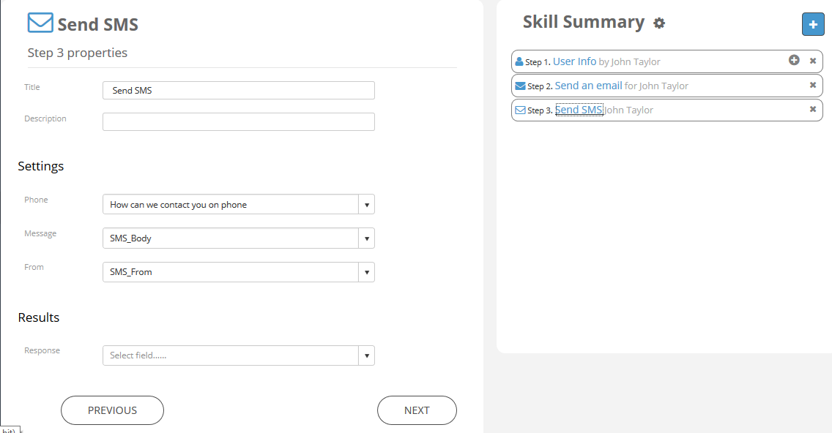Expand the Phone dropdown arrow
832x433 pixels.
tap(367, 205)
